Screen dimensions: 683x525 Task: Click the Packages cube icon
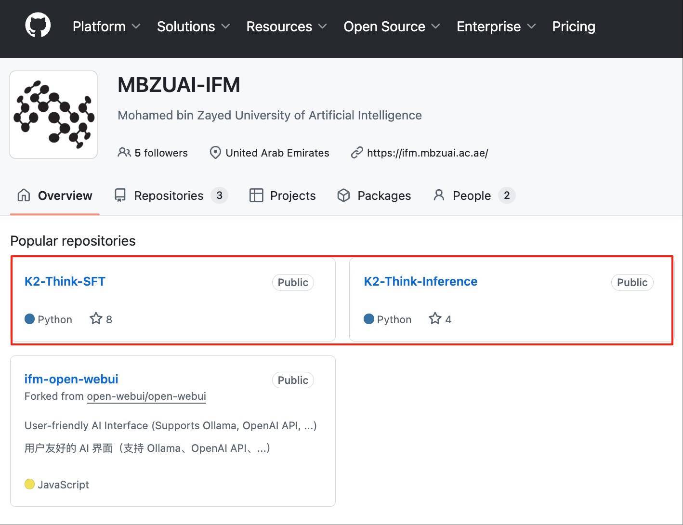pyautogui.click(x=343, y=196)
